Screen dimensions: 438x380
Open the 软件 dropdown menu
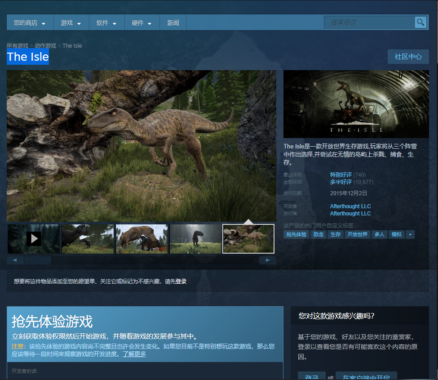coord(106,23)
